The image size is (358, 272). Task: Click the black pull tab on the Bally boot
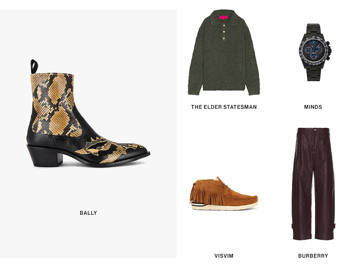34,66
